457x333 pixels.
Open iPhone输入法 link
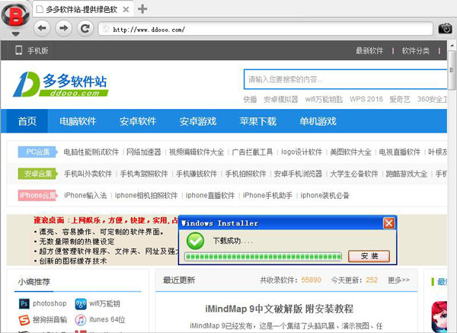coord(85,195)
